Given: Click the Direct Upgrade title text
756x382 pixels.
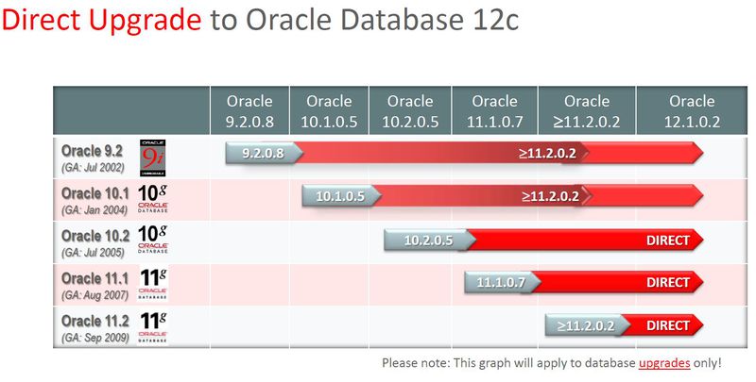Looking at the screenshot, I should pos(102,20).
